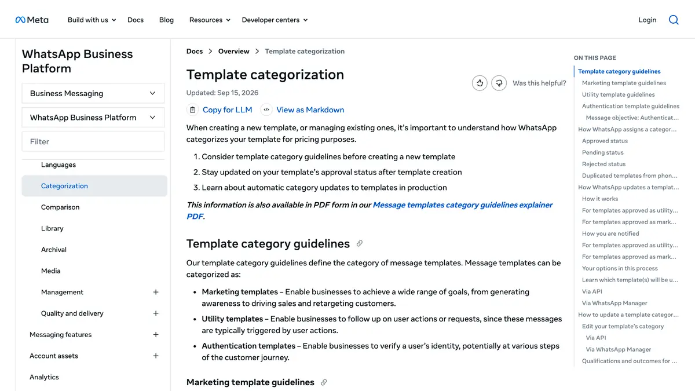
Task: Select Library in the sidebar
Action: coord(52,229)
